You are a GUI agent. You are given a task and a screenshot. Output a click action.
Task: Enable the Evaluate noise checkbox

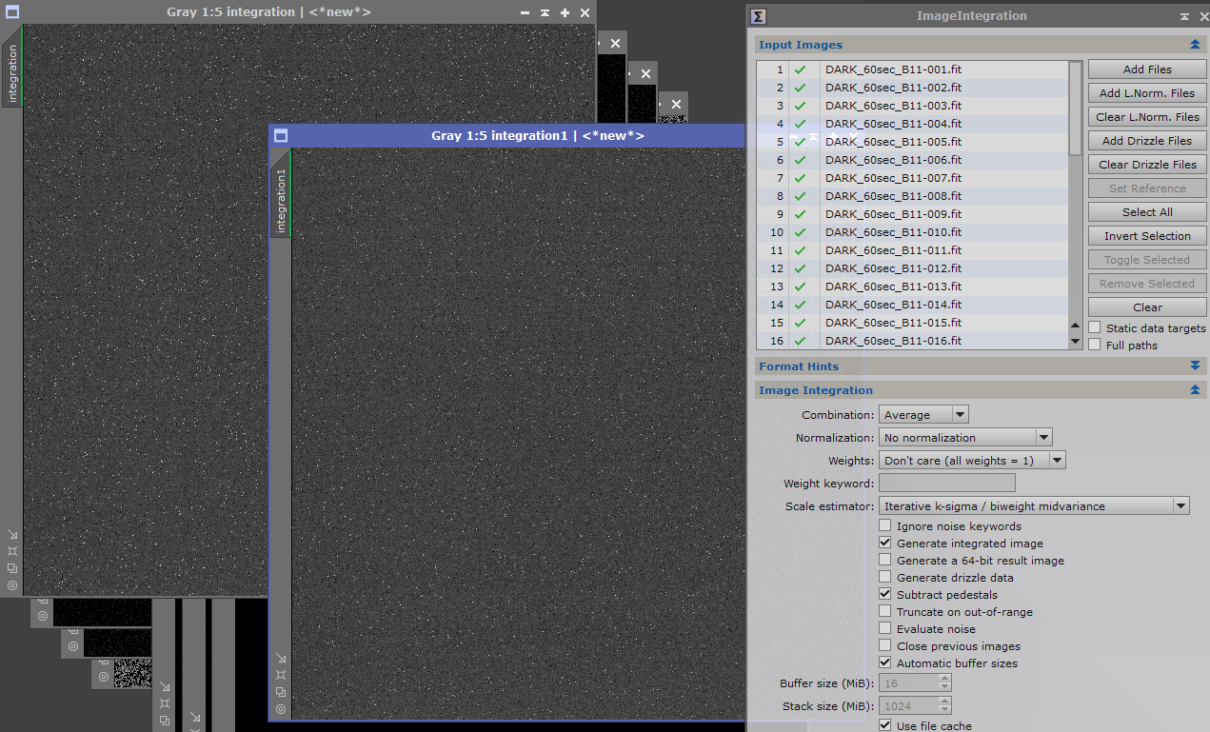click(885, 629)
